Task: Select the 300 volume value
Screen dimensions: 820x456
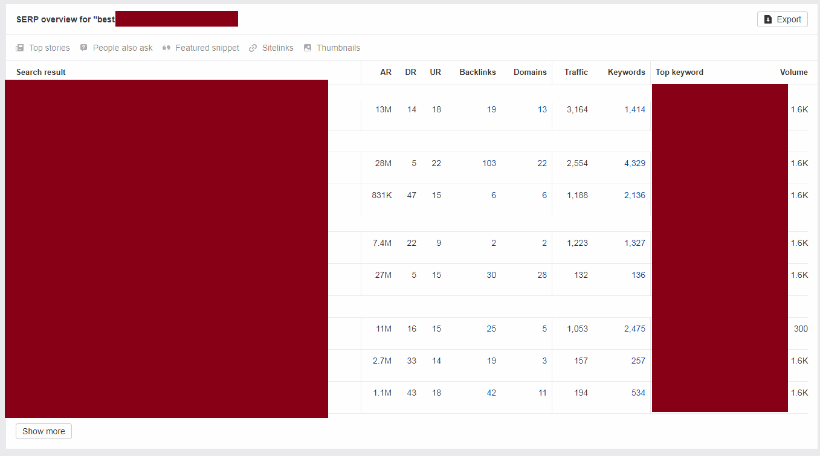Action: point(801,329)
